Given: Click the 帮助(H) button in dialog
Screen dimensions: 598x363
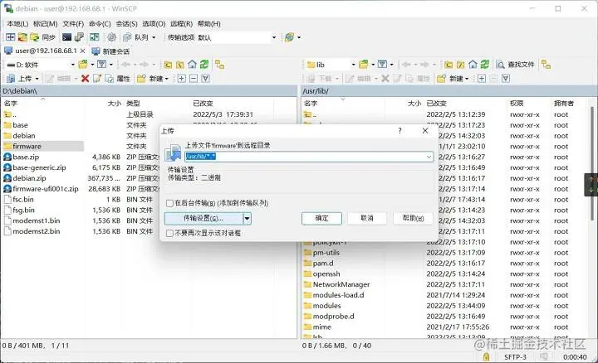Looking at the screenshot, I should coord(413,219).
